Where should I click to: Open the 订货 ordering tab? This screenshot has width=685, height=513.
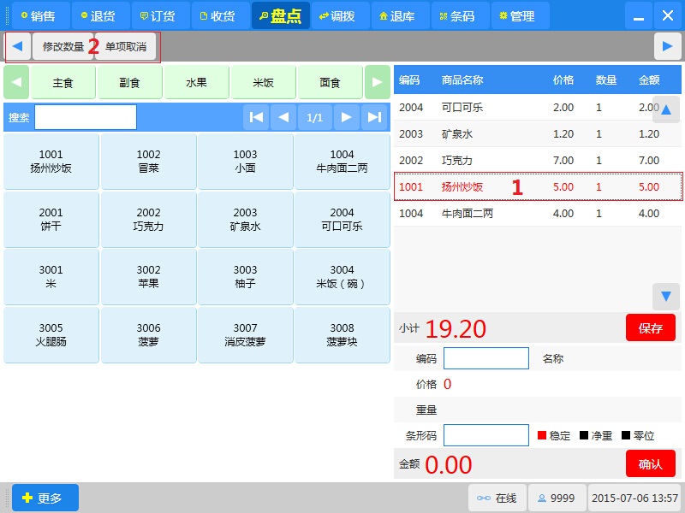[x=161, y=15]
